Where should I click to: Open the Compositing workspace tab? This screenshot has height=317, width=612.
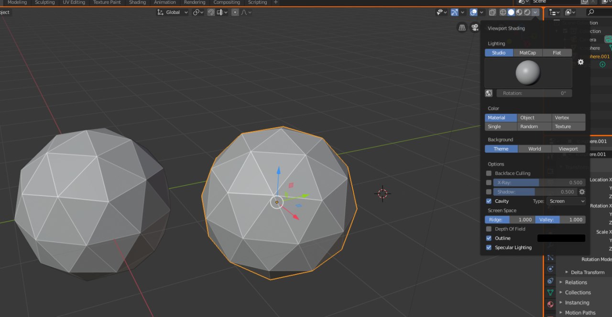pyautogui.click(x=227, y=2)
